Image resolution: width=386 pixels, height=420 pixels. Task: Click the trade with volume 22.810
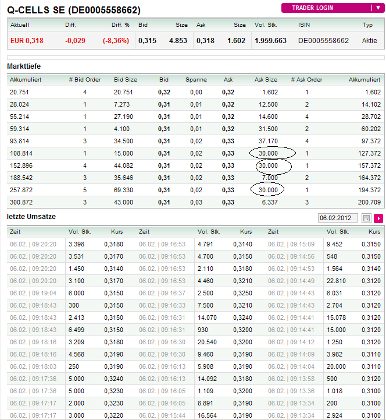point(337,281)
